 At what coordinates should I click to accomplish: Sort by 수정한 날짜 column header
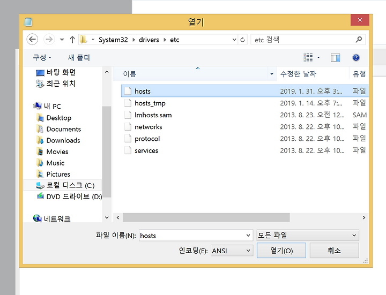coord(313,74)
